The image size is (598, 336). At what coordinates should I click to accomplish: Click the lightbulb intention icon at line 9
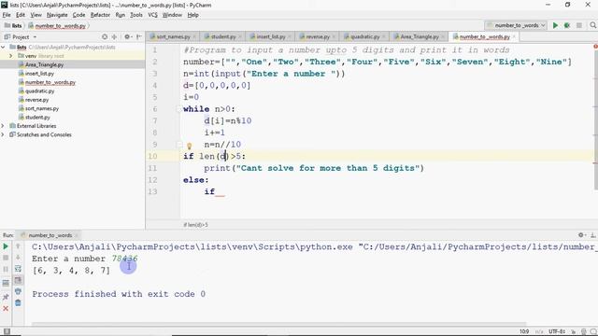pyautogui.click(x=189, y=146)
